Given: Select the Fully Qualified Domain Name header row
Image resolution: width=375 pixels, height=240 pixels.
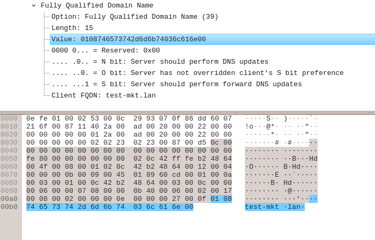Looking at the screenshot, I should 97,5.
